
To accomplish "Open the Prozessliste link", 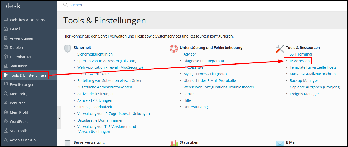I will tap(193, 67).
